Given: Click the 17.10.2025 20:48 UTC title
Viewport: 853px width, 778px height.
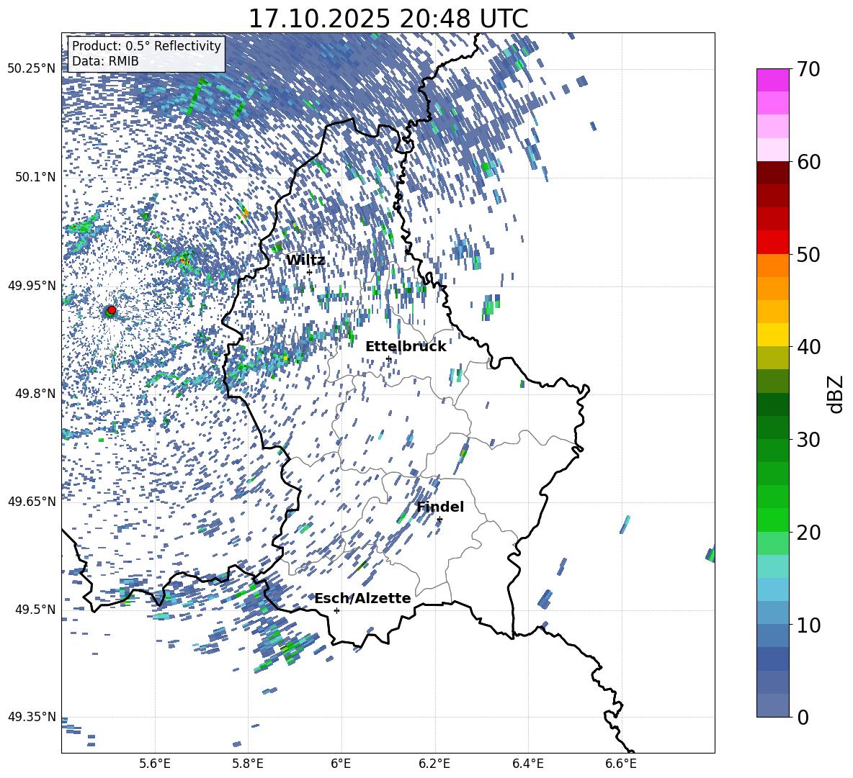Looking at the screenshot, I should [x=388, y=19].
